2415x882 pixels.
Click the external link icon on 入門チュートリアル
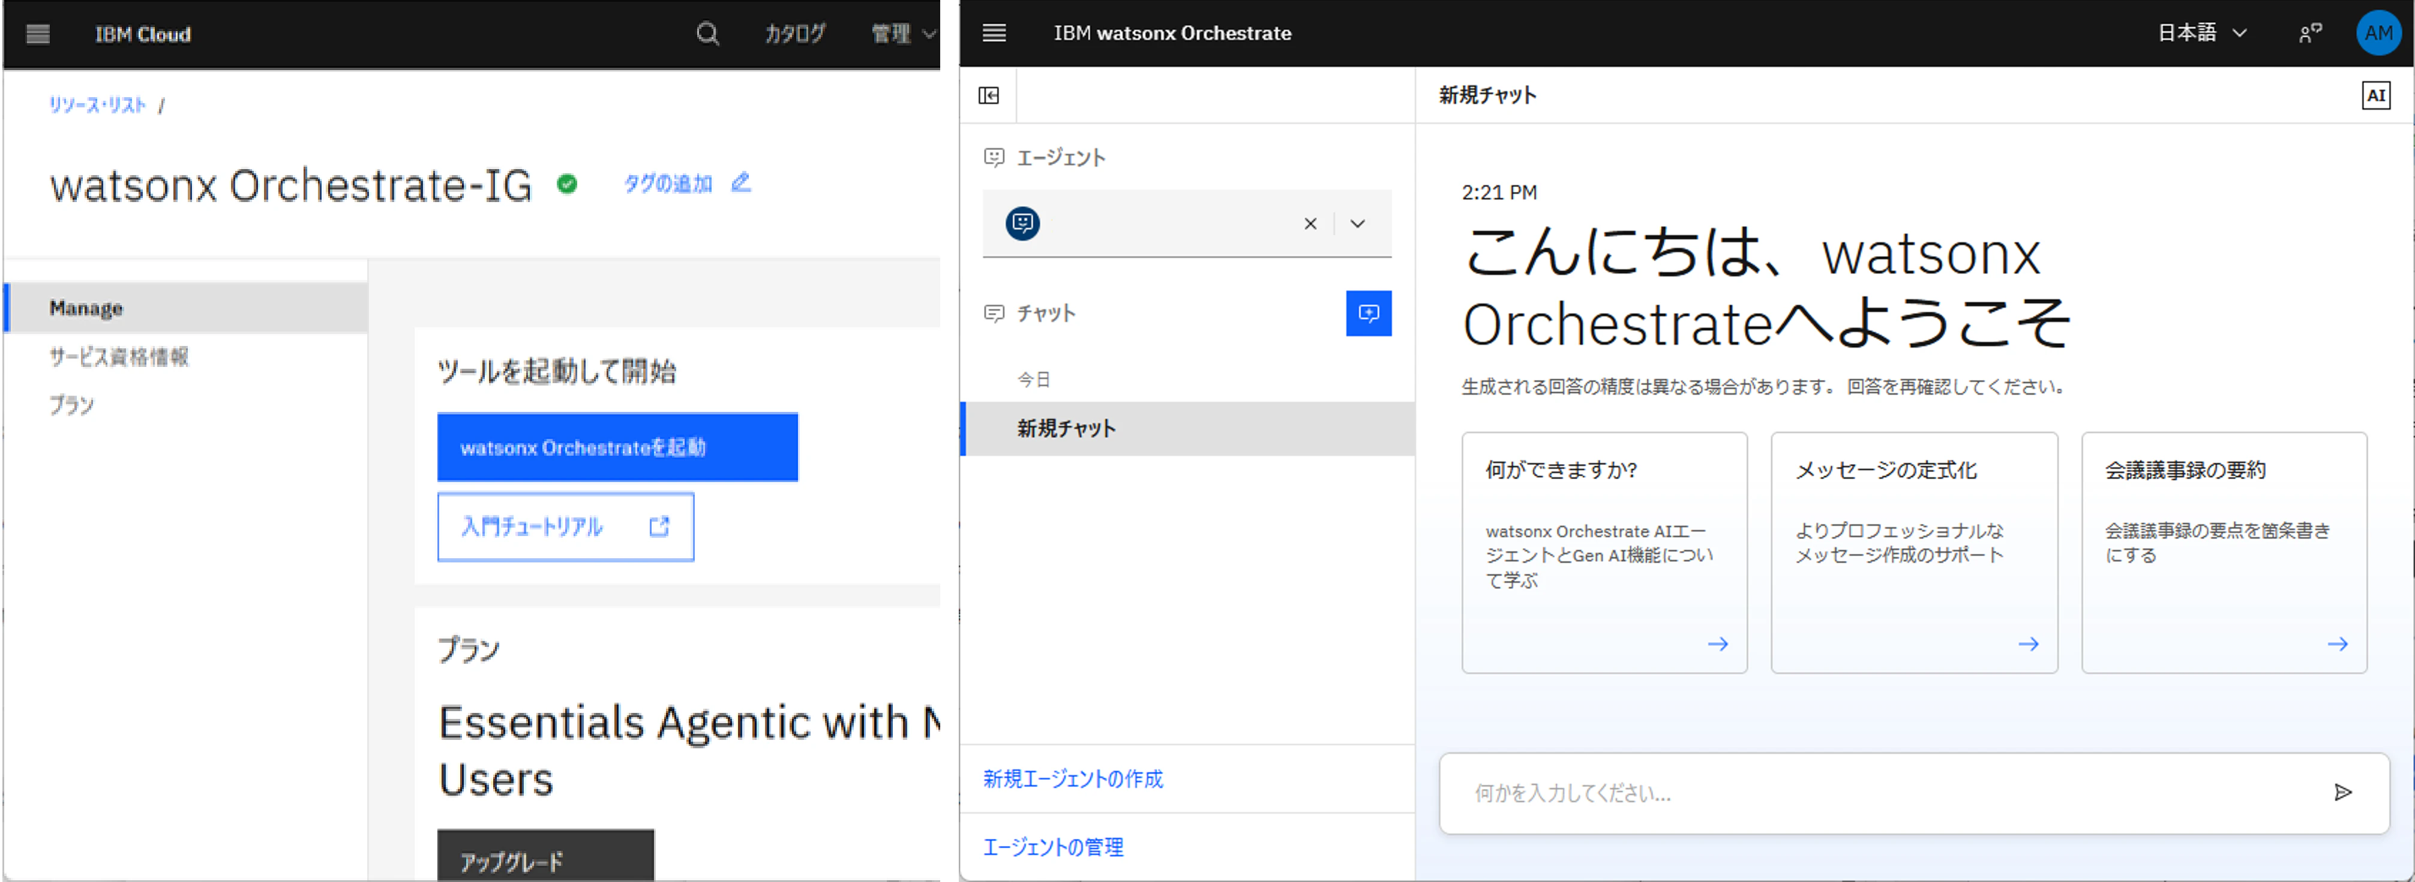click(x=659, y=527)
